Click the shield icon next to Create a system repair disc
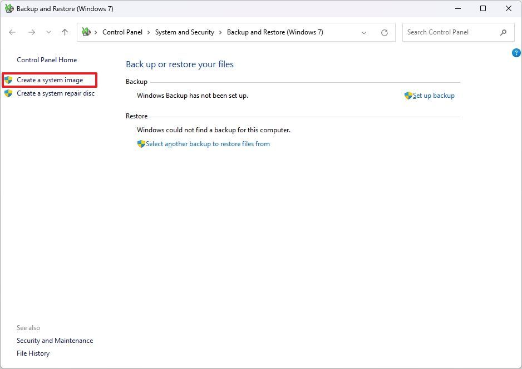This screenshot has width=522, height=369. pos(8,93)
